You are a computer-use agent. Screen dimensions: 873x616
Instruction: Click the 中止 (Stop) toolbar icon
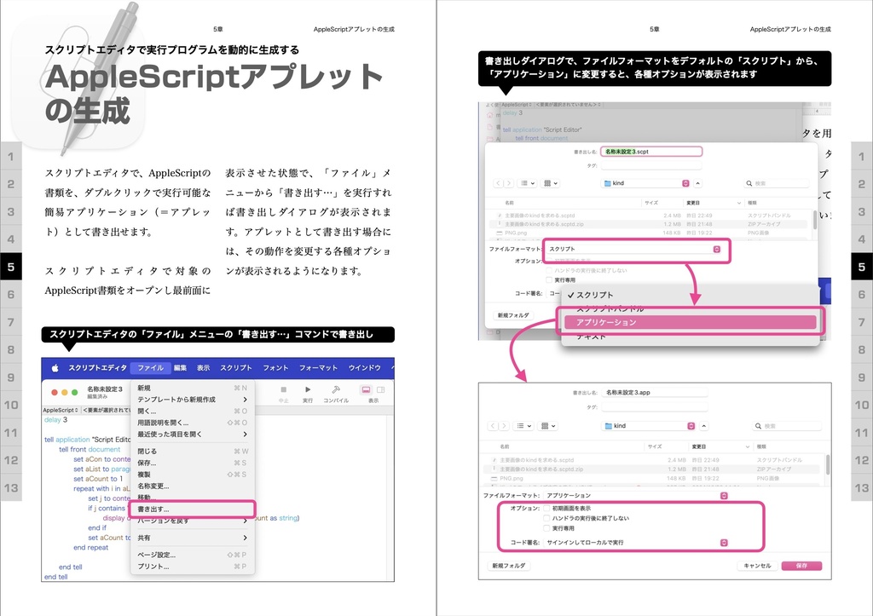(x=283, y=389)
